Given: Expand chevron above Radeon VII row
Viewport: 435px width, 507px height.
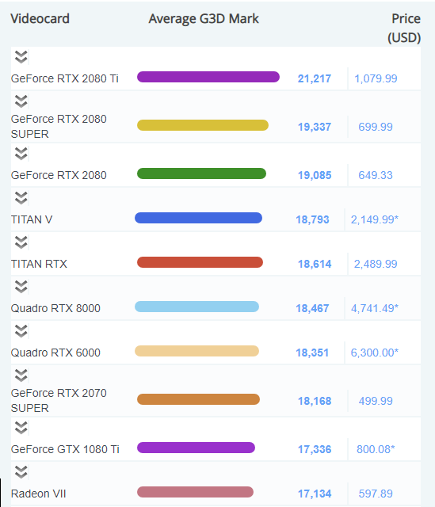Looking at the screenshot, I should coord(21,472).
